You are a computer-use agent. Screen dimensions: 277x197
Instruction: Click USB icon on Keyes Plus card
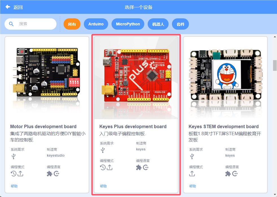click(x=103, y=150)
